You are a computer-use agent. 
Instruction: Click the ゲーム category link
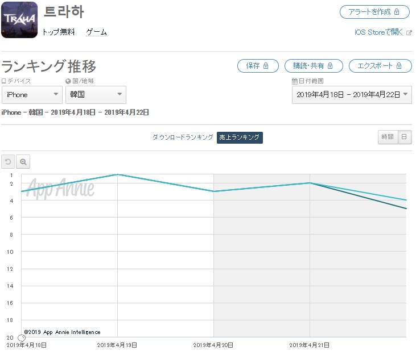(97, 32)
